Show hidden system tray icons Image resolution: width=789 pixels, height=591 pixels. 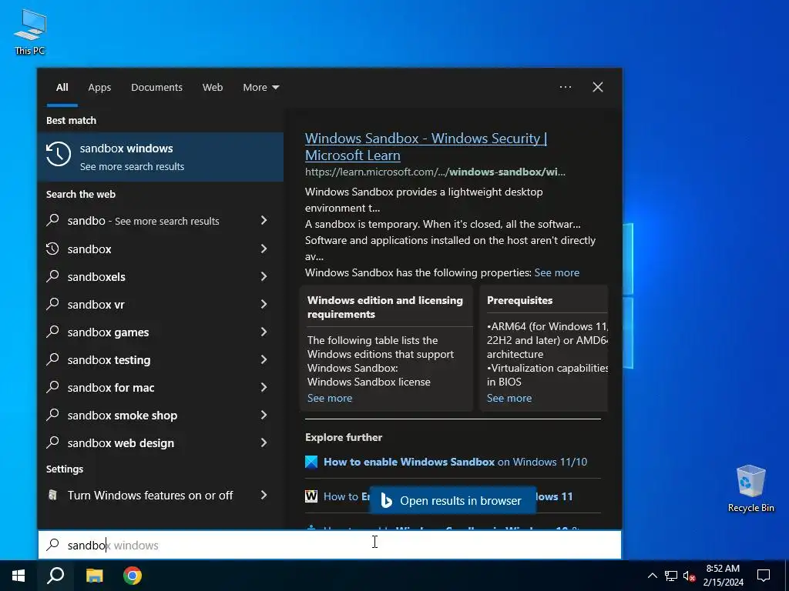point(652,576)
